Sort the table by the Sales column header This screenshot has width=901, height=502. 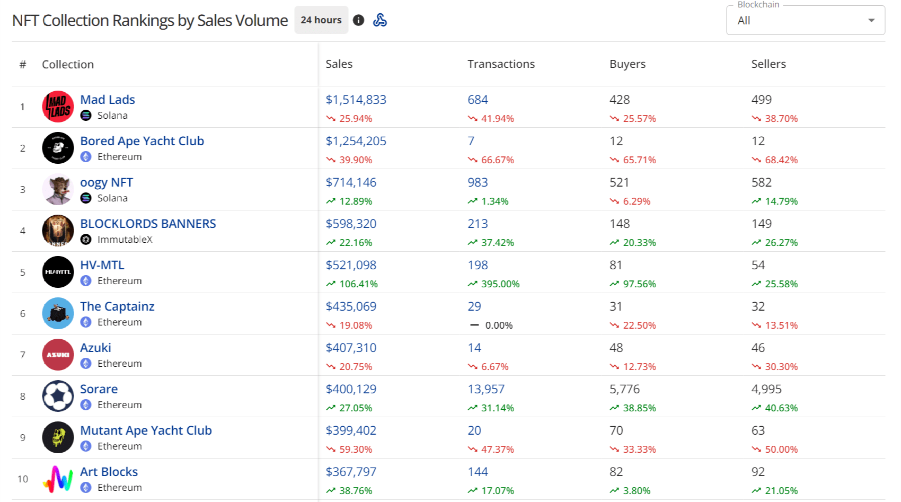pos(339,64)
